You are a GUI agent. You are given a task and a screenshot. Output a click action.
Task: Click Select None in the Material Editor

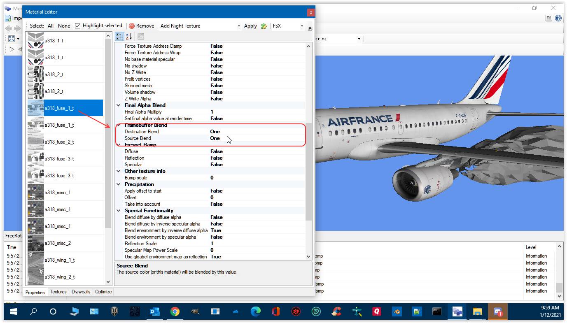click(x=64, y=26)
